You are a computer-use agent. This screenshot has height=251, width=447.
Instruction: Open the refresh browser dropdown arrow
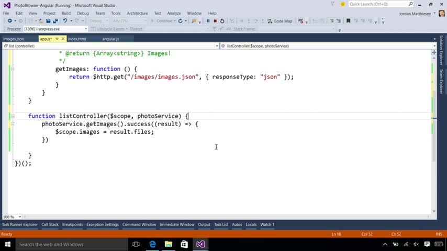click(186, 21)
